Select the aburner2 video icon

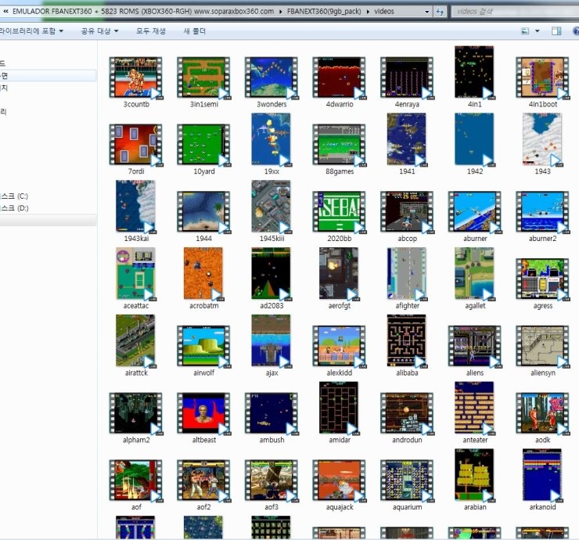point(542,212)
